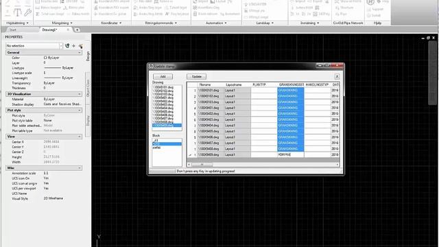Image resolution: width=439 pixels, height=247 pixels.
Task: Click the filename cell in table row 5
Action: (x=211, y=114)
